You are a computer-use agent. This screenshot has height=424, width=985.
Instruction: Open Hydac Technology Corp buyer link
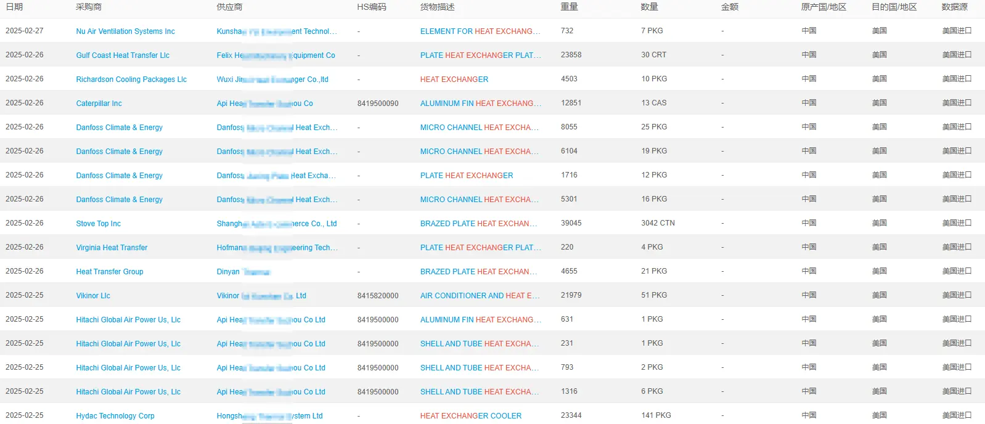115,416
